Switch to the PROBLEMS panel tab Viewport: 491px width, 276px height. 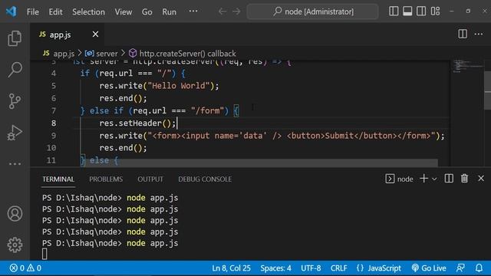coord(106,179)
